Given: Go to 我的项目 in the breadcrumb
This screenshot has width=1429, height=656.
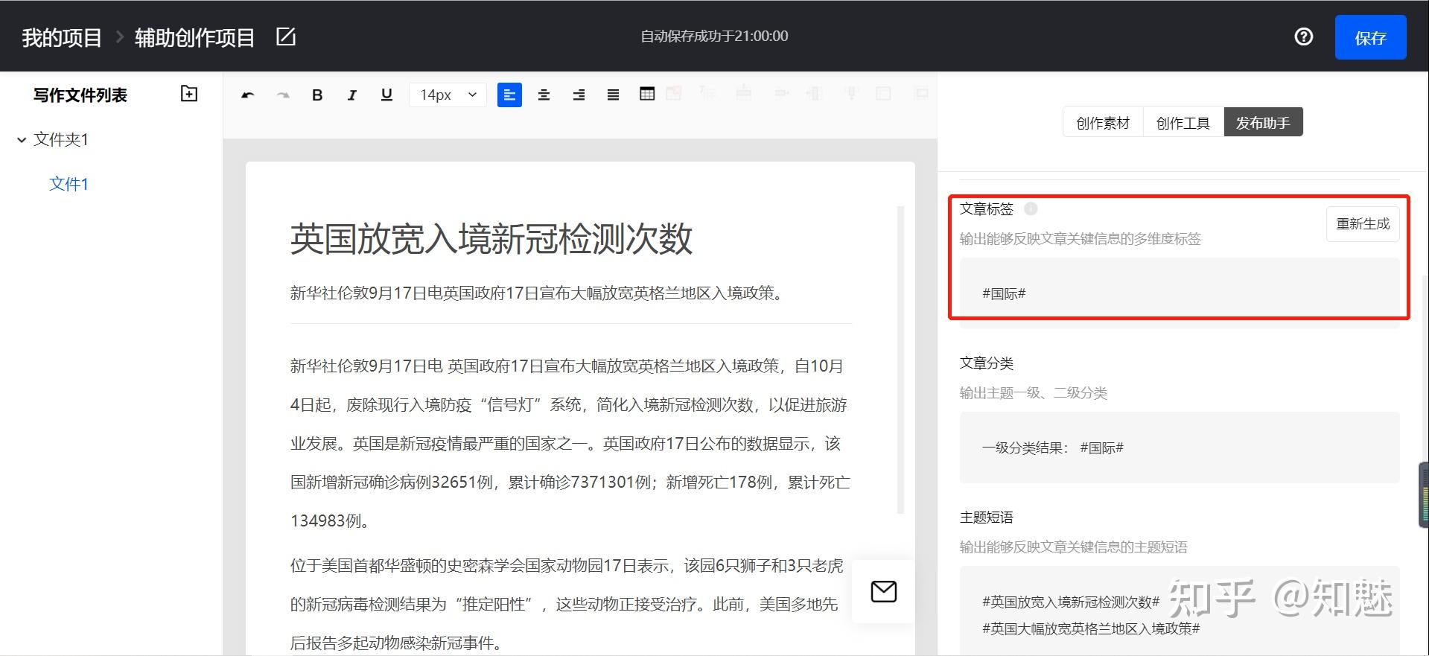Looking at the screenshot, I should 62,37.
